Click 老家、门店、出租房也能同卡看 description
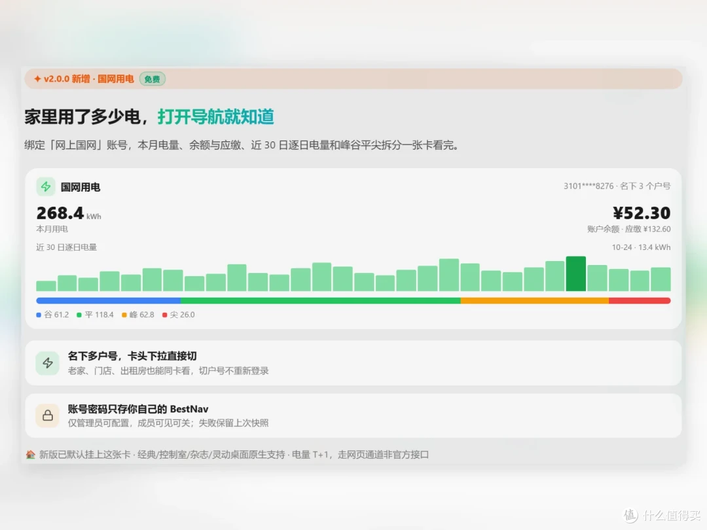The height and width of the screenshot is (530, 707). point(168,370)
